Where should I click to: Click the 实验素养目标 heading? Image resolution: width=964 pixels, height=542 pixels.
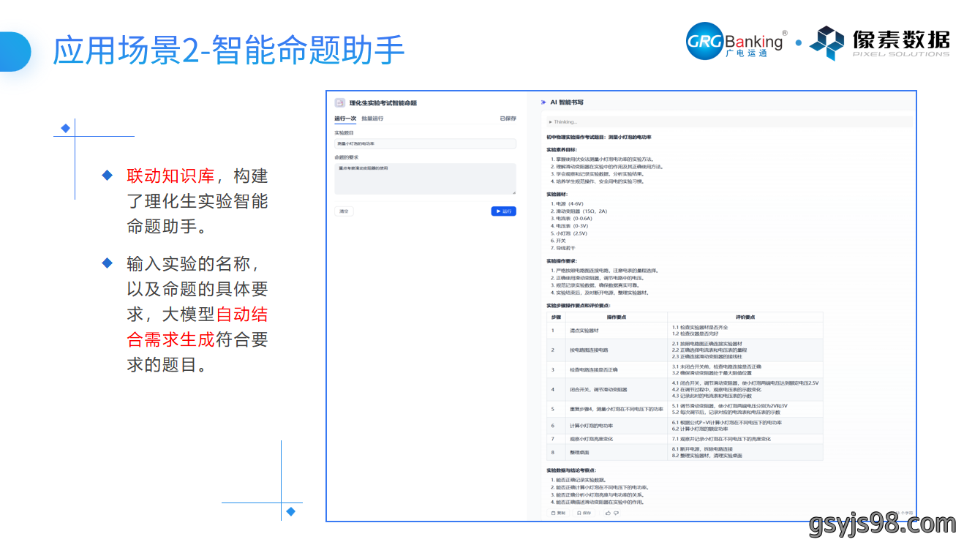tap(562, 150)
